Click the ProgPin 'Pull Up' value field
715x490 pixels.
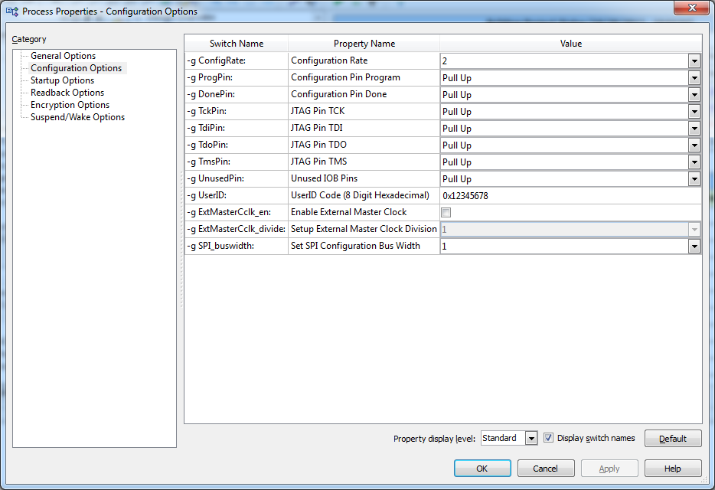(564, 78)
